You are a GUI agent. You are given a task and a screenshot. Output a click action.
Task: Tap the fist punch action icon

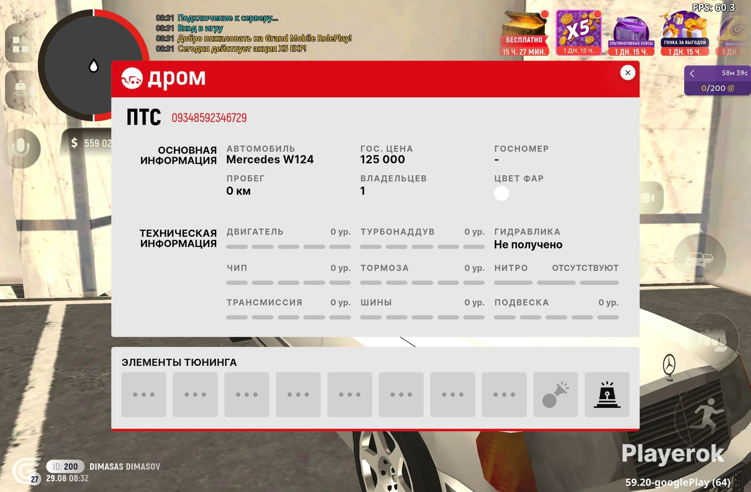pos(712,341)
